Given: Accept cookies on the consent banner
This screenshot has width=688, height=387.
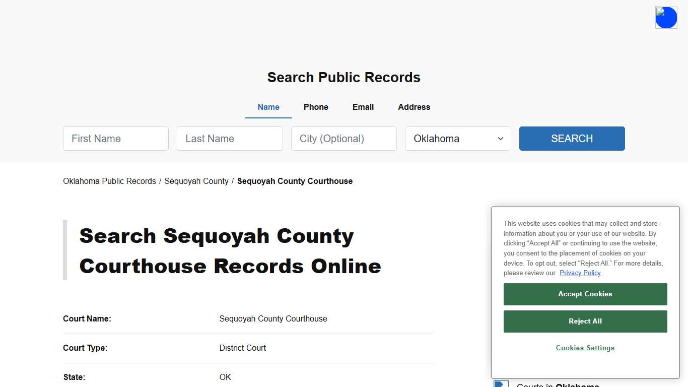Looking at the screenshot, I should 585,294.
